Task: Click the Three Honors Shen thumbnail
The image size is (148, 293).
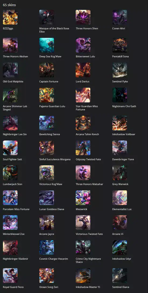Action: coord(83,17)
